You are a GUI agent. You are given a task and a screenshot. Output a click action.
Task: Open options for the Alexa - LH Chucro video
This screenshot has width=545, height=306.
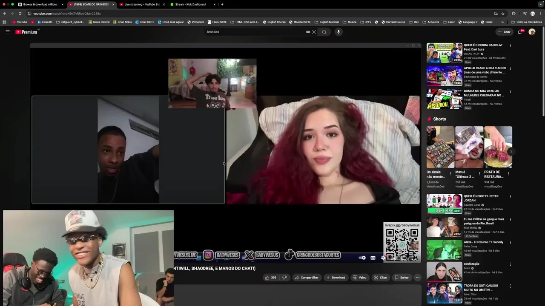point(510,243)
